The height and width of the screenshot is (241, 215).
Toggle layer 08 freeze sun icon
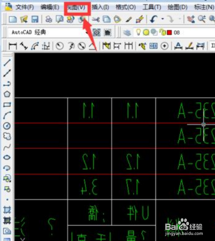click(x=146, y=33)
